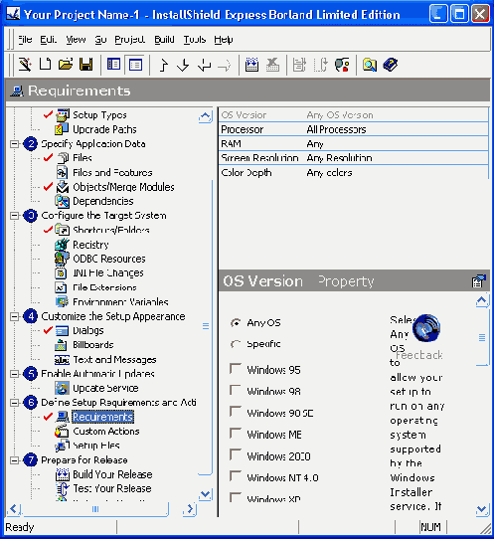Open the help book toolbar icon

tap(390, 65)
